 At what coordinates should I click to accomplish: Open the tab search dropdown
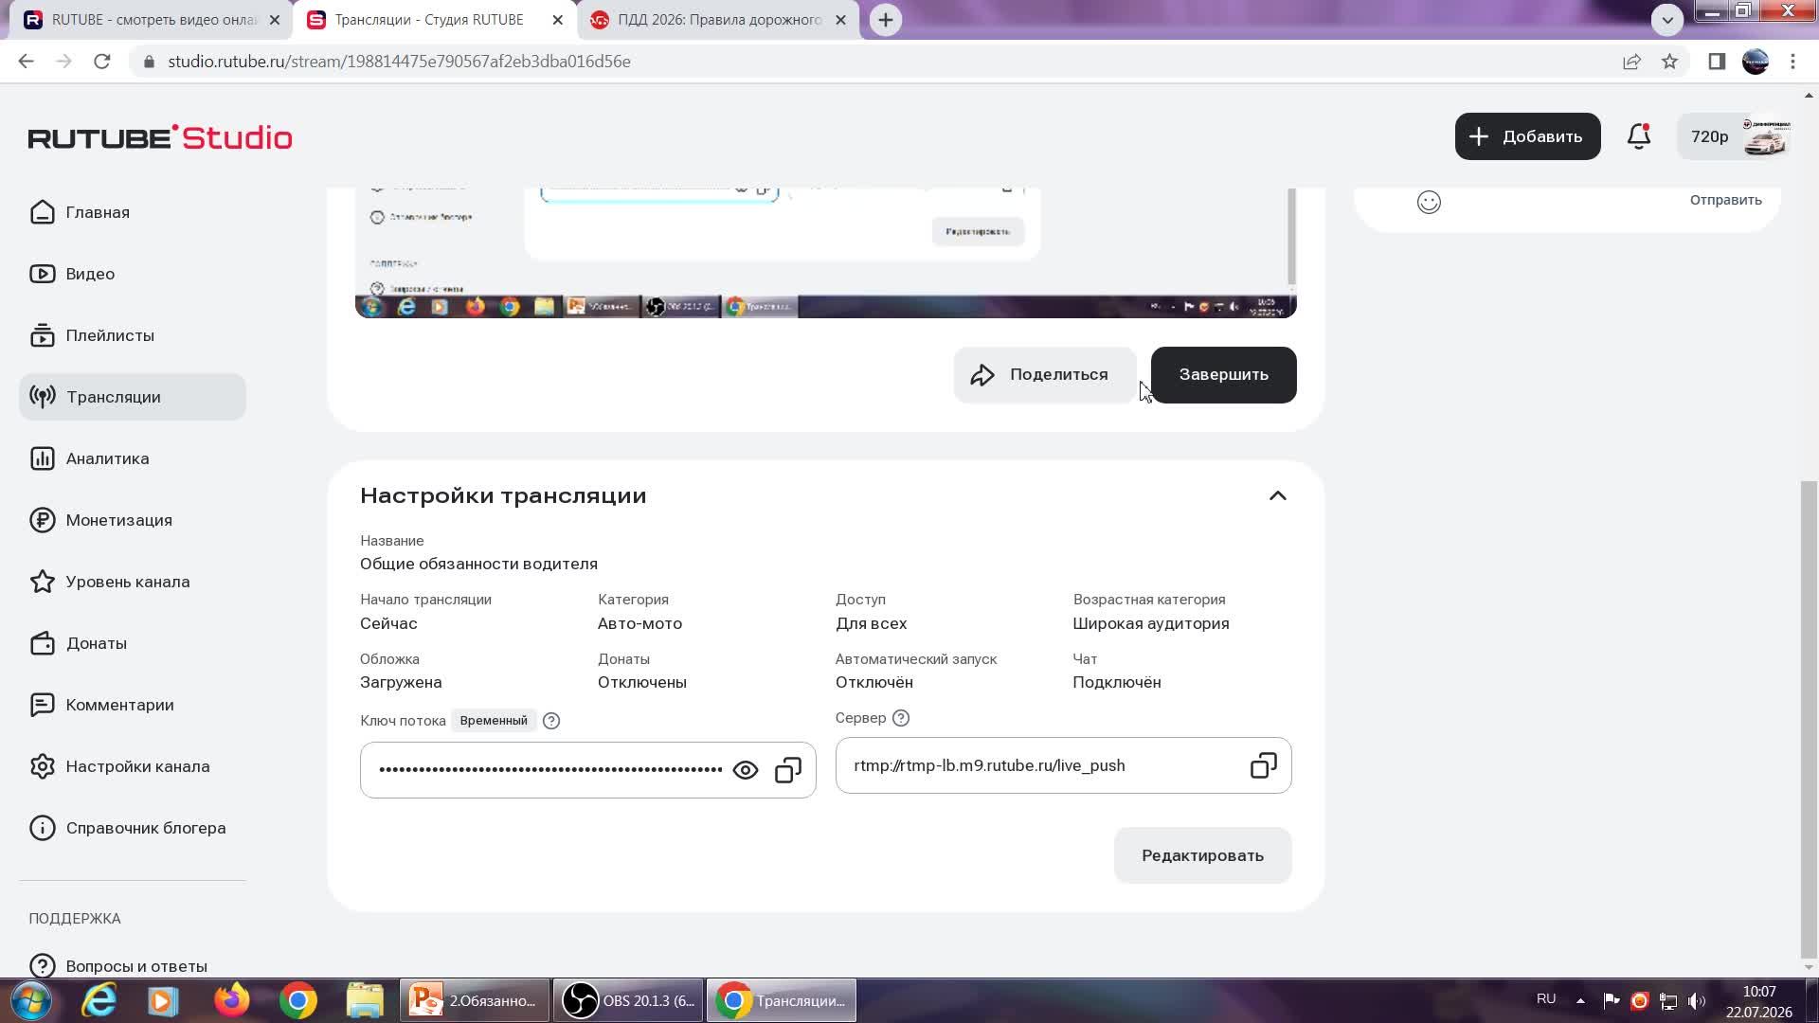[1667, 20]
